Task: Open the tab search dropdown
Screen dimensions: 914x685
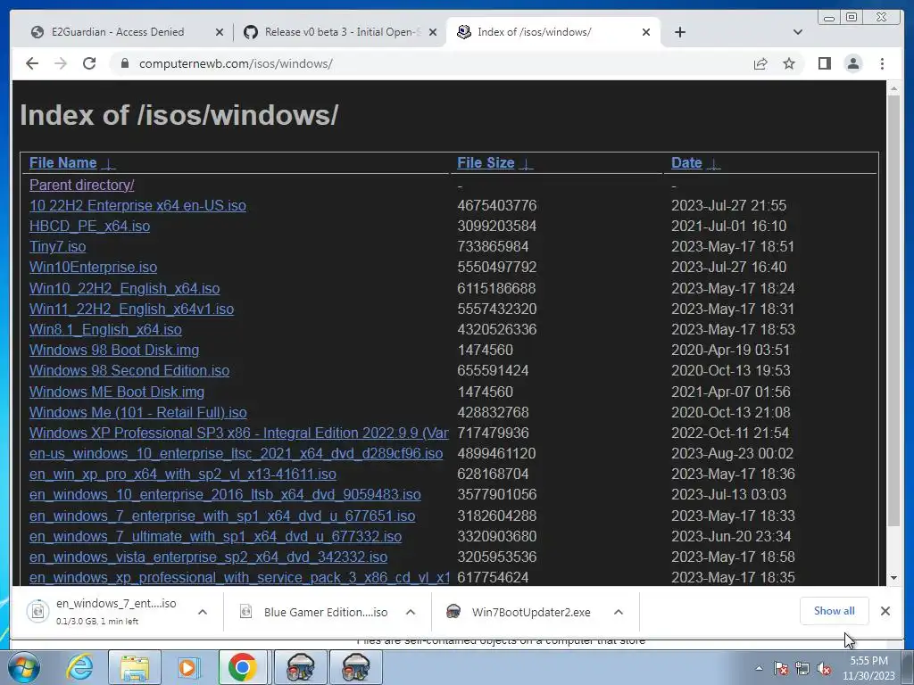Action: (797, 32)
